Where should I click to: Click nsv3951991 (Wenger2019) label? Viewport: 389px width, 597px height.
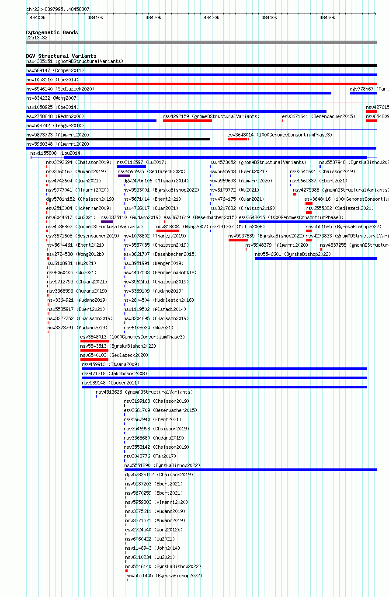coord(153,263)
